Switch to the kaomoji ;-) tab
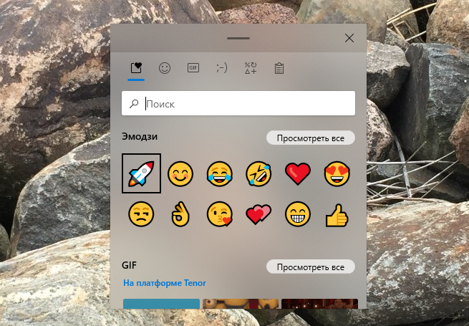The width and height of the screenshot is (469, 326). click(x=222, y=68)
